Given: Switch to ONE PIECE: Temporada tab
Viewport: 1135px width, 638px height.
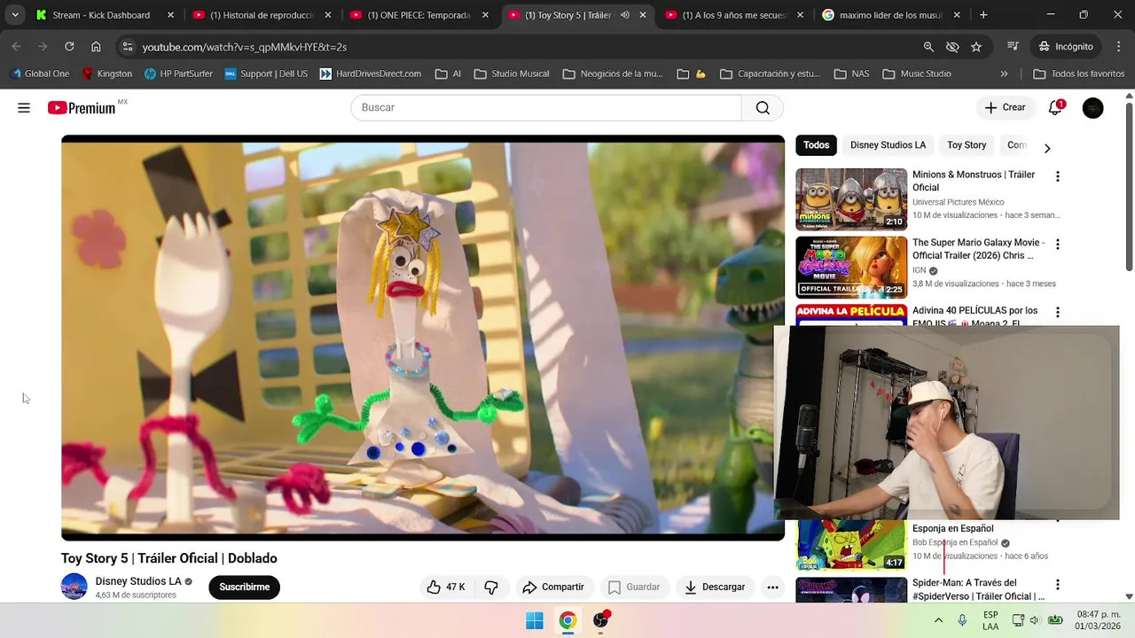Looking at the screenshot, I should coord(419,15).
